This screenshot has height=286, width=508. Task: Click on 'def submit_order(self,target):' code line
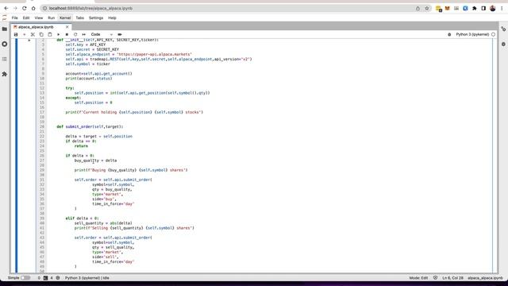(90, 127)
